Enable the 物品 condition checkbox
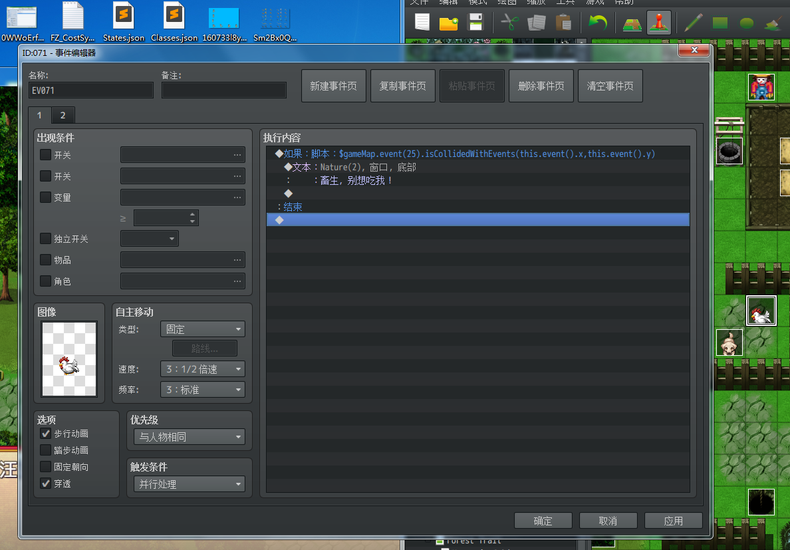 point(45,259)
